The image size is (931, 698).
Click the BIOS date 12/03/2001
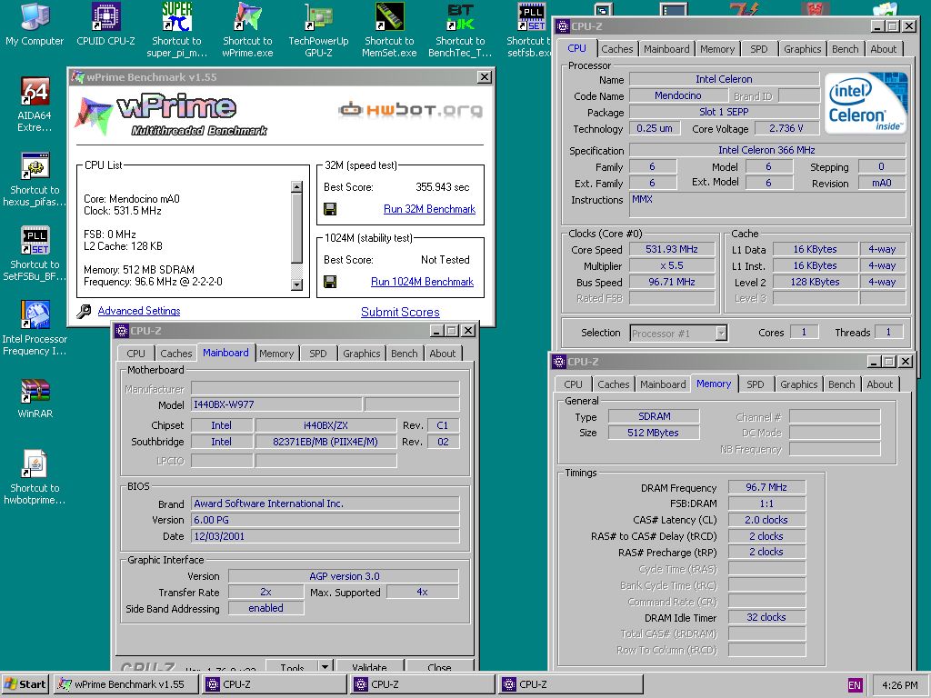325,536
